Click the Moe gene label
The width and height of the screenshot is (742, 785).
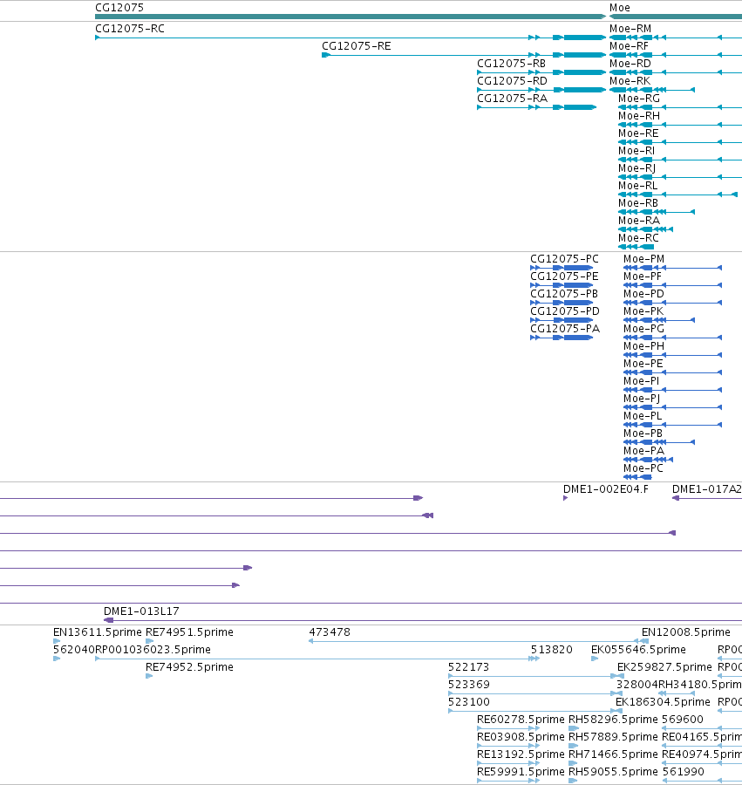click(x=619, y=8)
